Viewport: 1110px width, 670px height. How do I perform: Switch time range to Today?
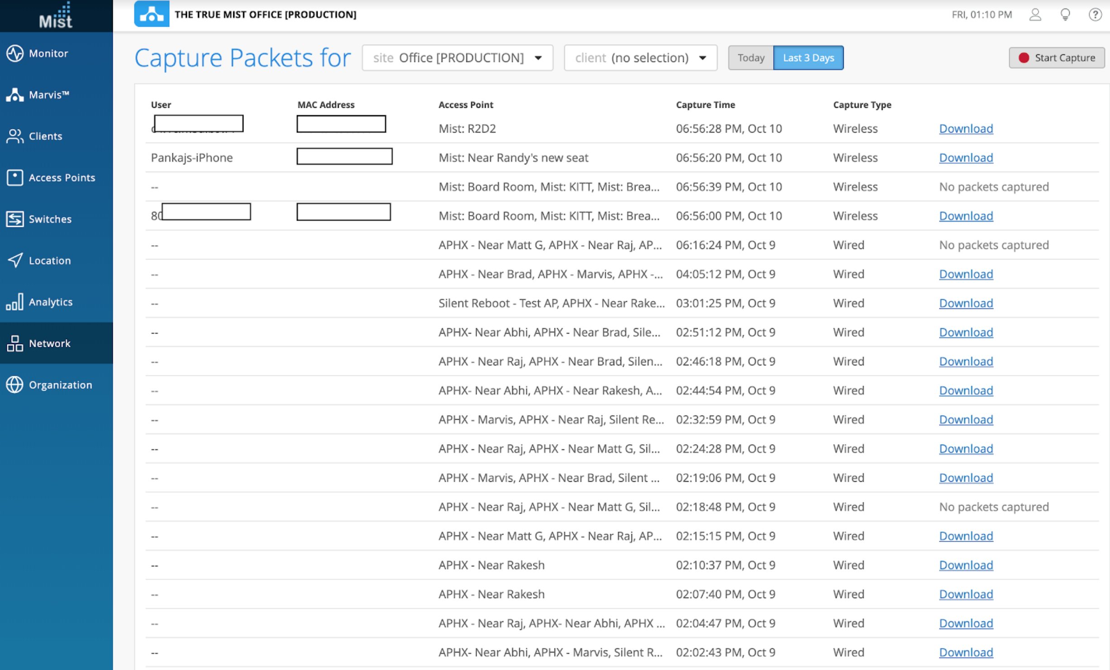coord(751,58)
